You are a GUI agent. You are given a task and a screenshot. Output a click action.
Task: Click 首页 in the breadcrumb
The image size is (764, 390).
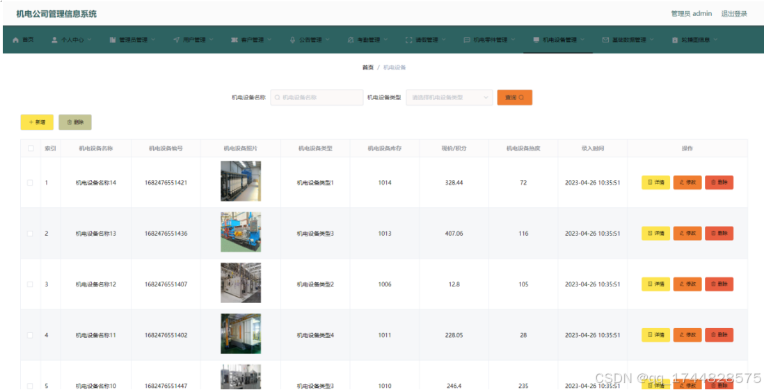pyautogui.click(x=368, y=67)
